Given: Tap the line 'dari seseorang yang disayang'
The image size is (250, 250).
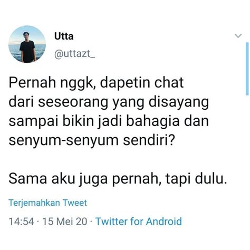Looking at the screenshot, I should point(109,102).
